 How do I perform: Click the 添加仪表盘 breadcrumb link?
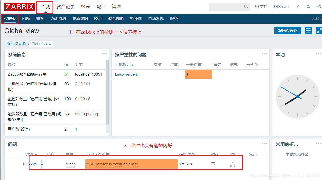16,44
